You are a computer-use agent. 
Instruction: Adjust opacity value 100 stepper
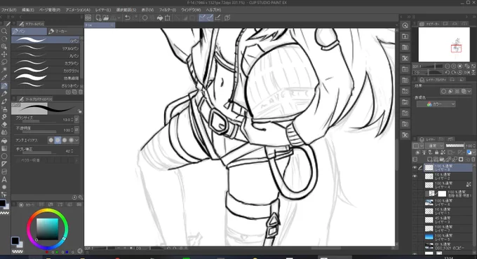(x=72, y=130)
